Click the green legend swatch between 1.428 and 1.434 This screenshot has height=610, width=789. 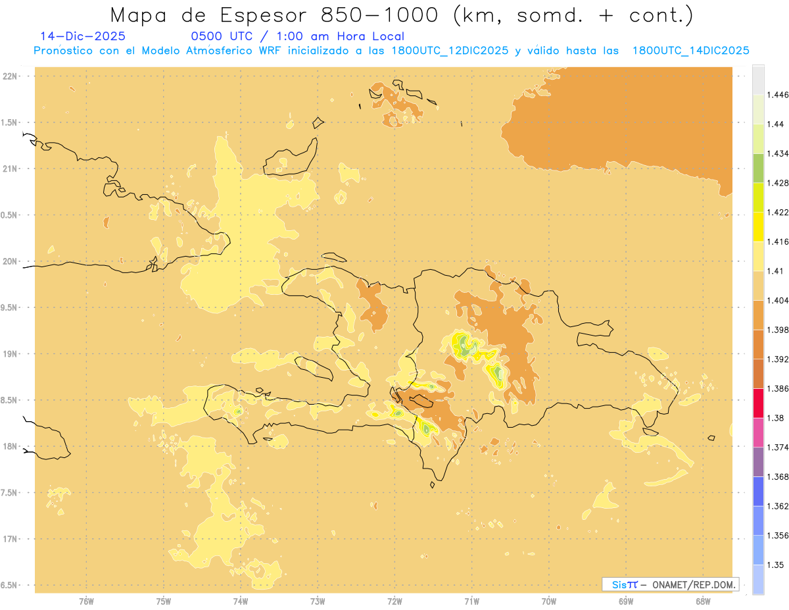click(758, 168)
